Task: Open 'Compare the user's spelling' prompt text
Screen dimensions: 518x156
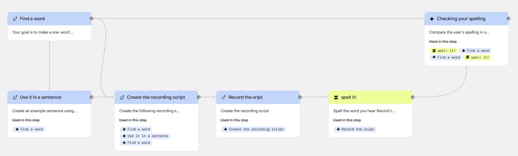Action: pyautogui.click(x=459, y=32)
